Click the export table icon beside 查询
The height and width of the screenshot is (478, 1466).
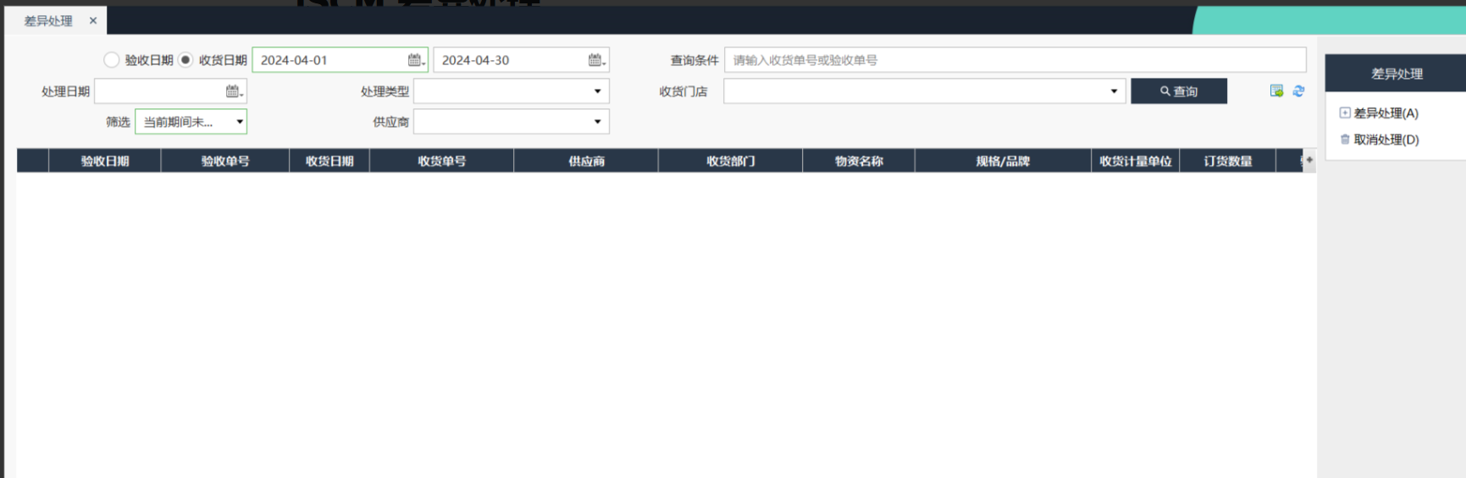[1276, 91]
